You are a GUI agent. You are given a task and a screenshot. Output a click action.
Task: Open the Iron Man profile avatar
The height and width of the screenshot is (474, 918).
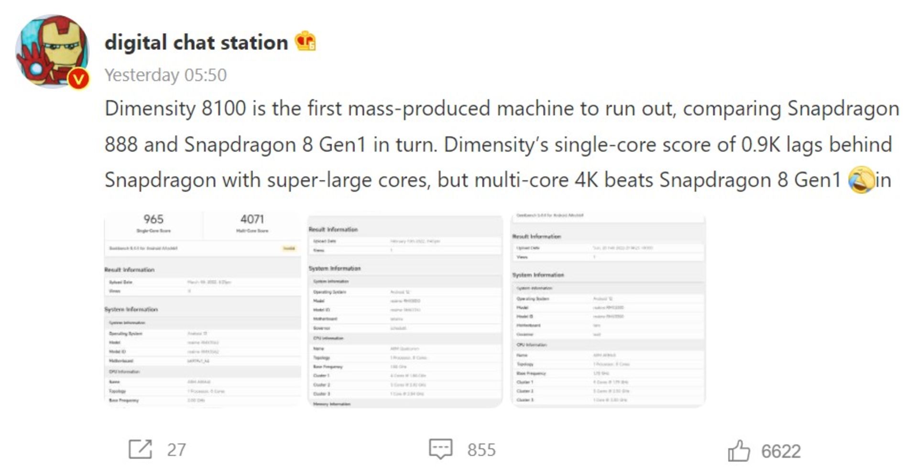pos(52,51)
